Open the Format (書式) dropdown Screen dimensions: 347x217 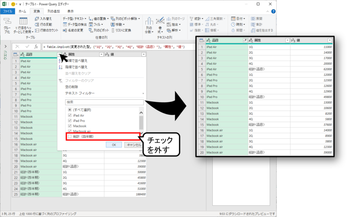coord(160,25)
